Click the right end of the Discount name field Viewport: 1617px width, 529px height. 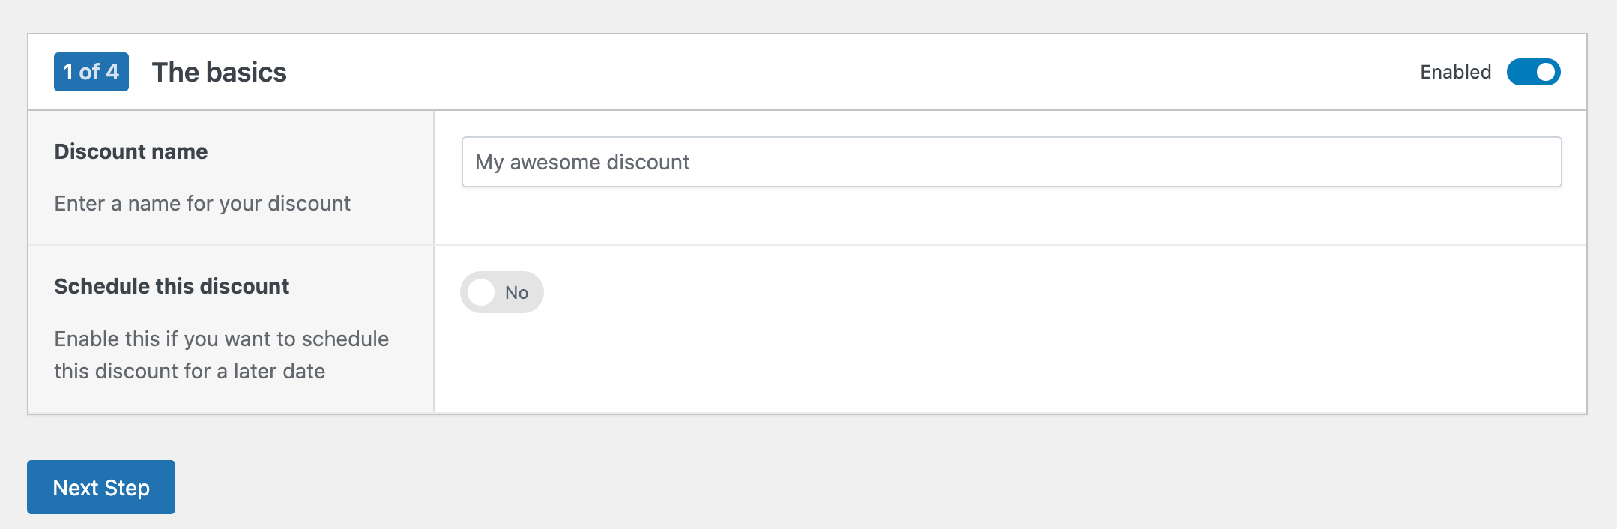(x=1536, y=162)
